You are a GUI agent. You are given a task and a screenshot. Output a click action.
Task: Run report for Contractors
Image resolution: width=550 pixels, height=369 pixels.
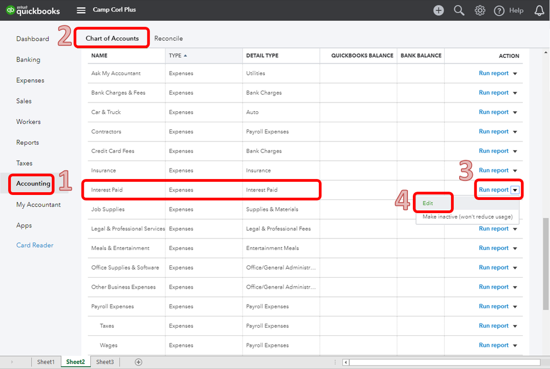tap(493, 132)
